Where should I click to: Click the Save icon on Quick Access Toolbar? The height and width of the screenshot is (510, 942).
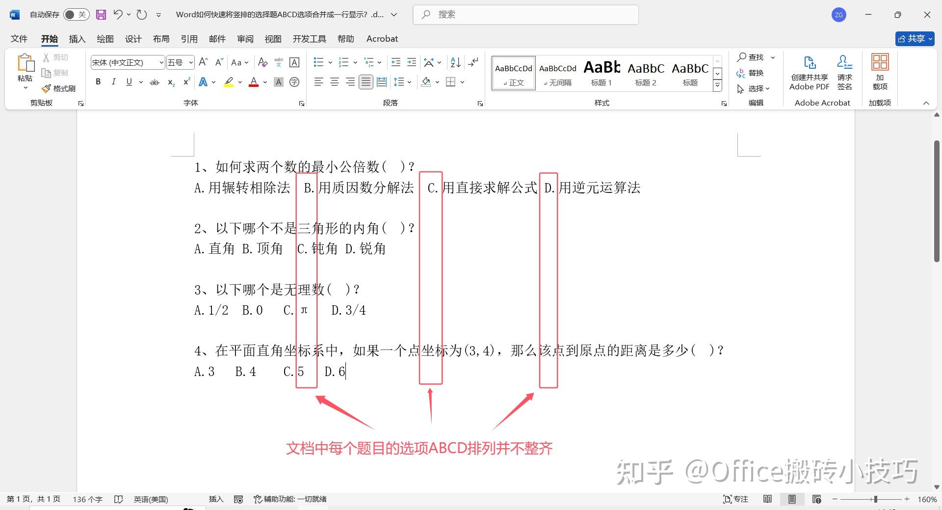101,14
